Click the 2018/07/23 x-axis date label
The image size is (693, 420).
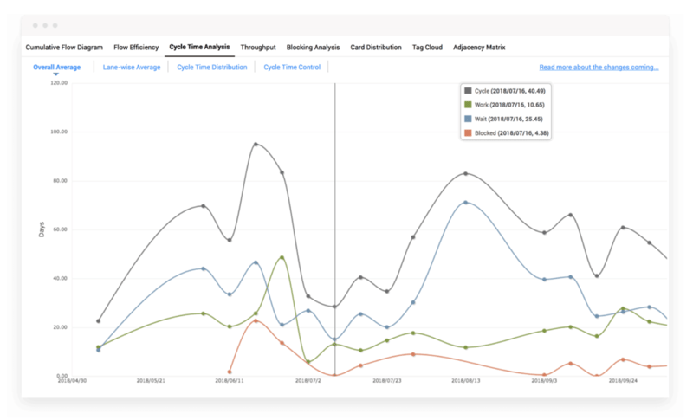[387, 381]
